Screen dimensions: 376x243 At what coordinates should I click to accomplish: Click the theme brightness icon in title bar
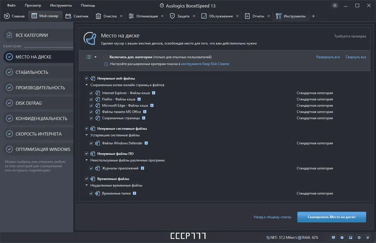pos(335,5)
